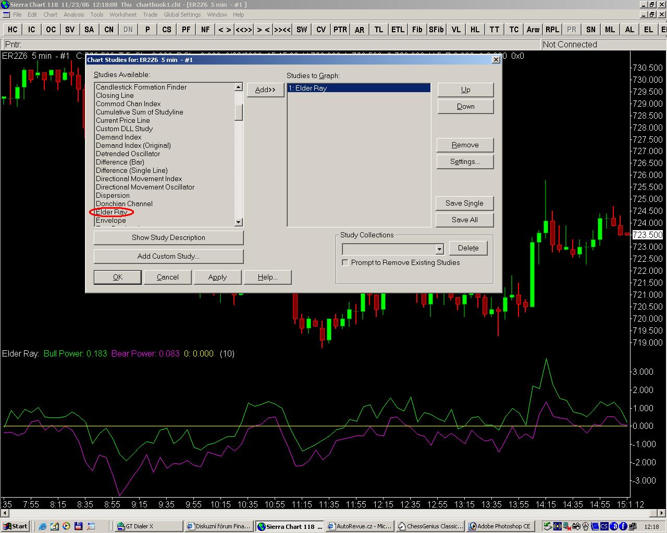This screenshot has height=533, width=667.
Task: Click the RPL toolbar button
Action: coord(552,30)
